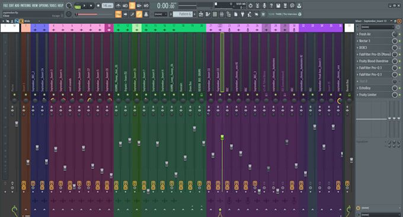
Task: Click the Fresh Air mix level knob
Action: (395, 34)
